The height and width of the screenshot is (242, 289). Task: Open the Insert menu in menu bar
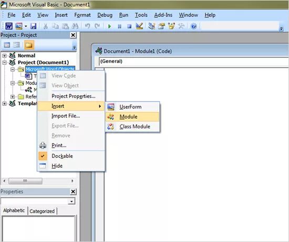61,15
